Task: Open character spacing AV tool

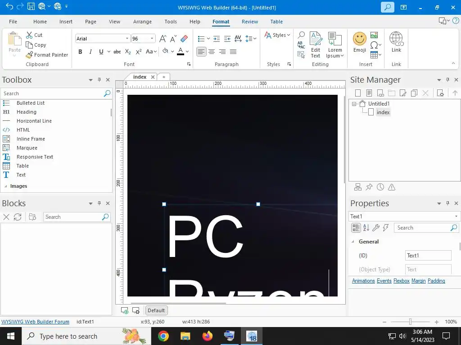Action: 238,39
